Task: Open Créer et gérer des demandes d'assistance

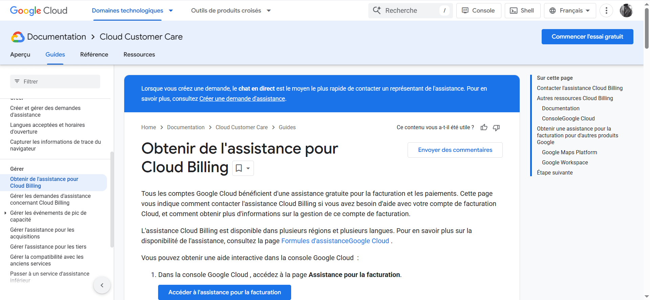Action: point(45,111)
